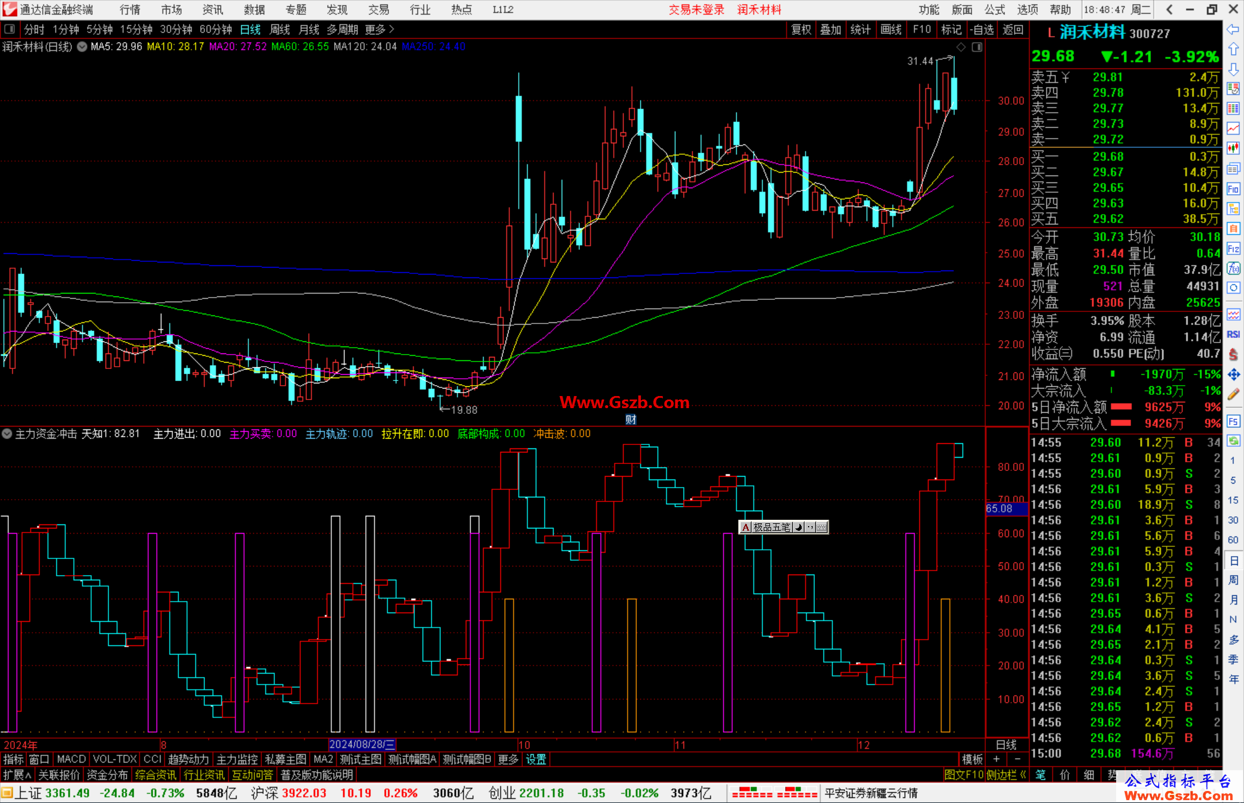Open the 模板 template dropdown
The image size is (1244, 803).
pos(972,759)
